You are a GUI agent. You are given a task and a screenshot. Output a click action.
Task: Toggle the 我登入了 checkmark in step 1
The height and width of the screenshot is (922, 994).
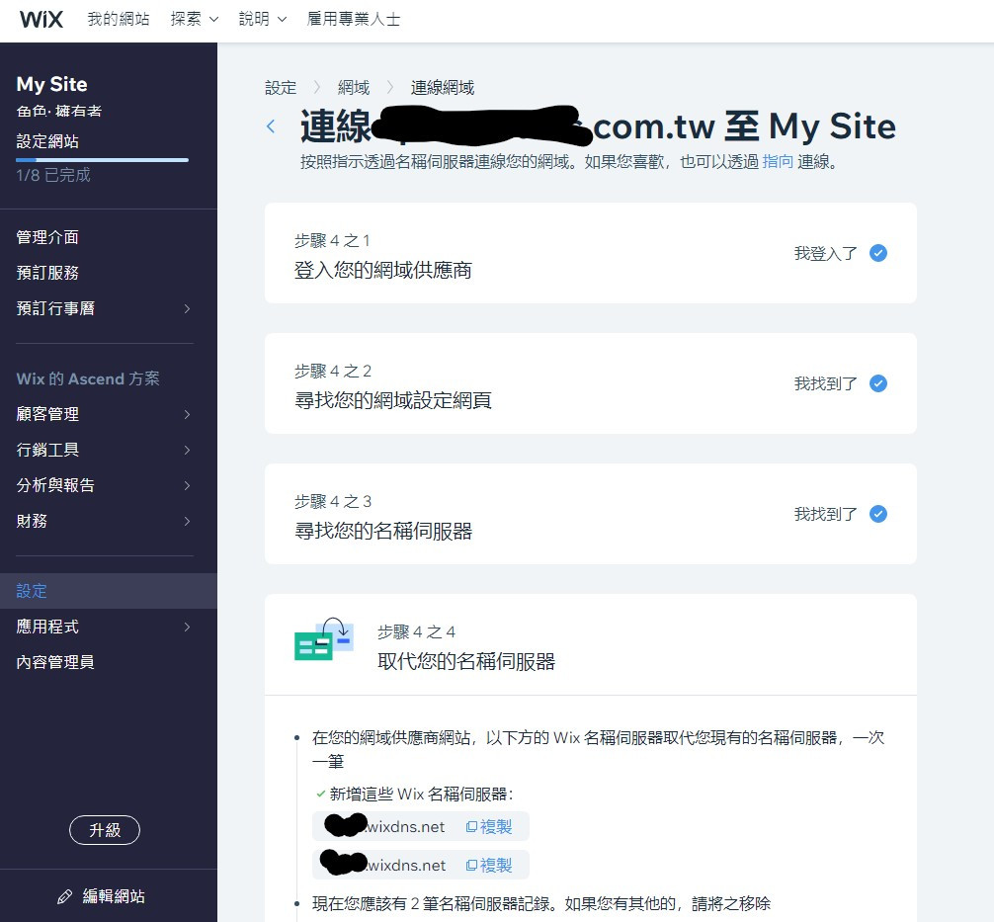[878, 253]
